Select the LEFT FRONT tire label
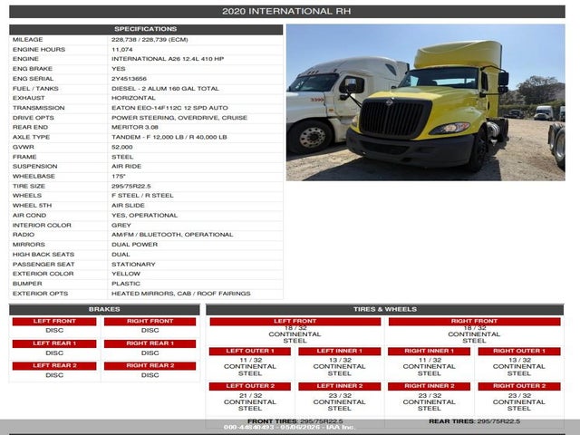 click(295, 322)
